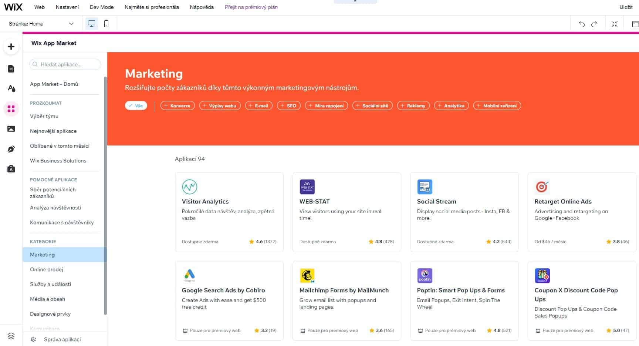Image resolution: width=639 pixels, height=346 pixels.
Task: Click the redo arrow
Action: pyautogui.click(x=594, y=24)
